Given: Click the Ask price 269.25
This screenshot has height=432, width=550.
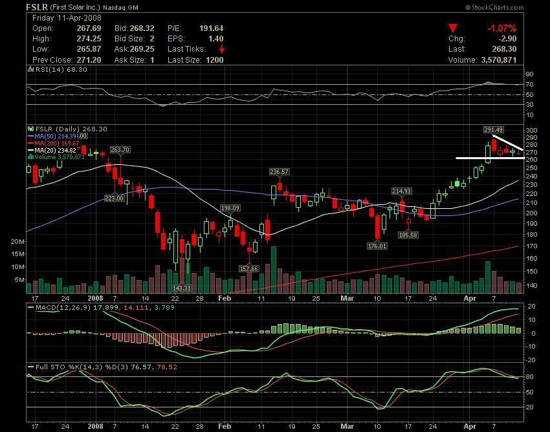Looking at the screenshot, I should (x=142, y=49).
